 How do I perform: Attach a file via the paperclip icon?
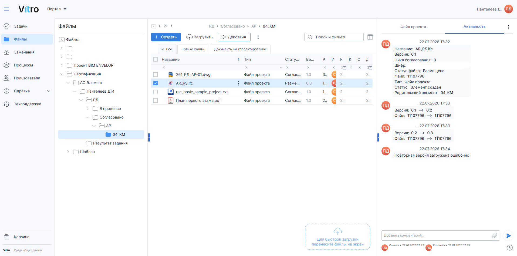[494, 235]
